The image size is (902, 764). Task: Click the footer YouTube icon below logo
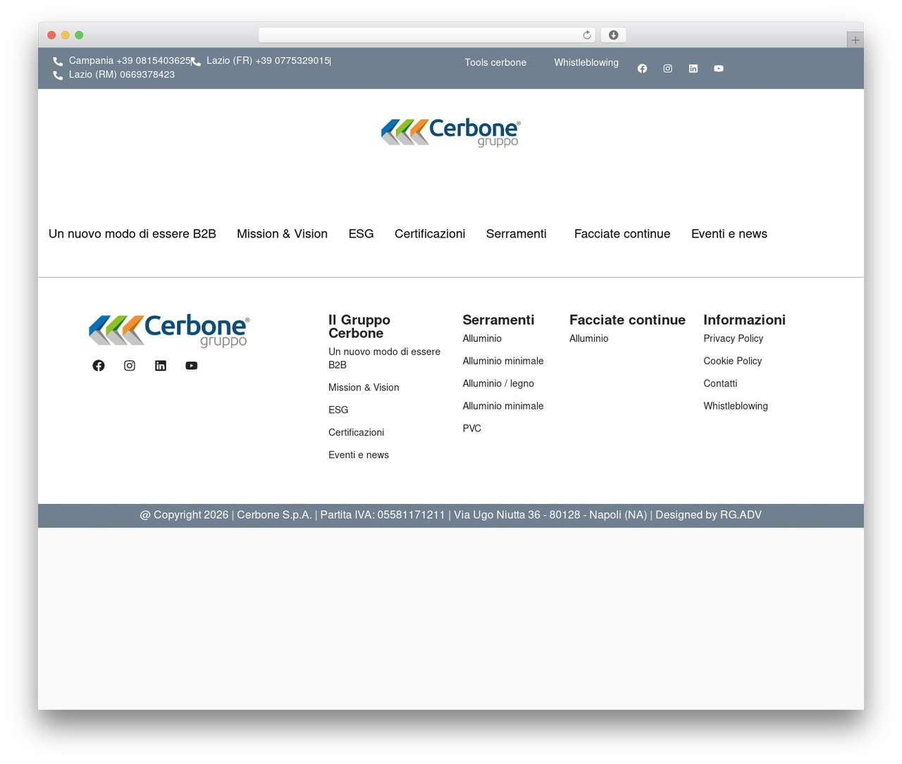click(192, 366)
